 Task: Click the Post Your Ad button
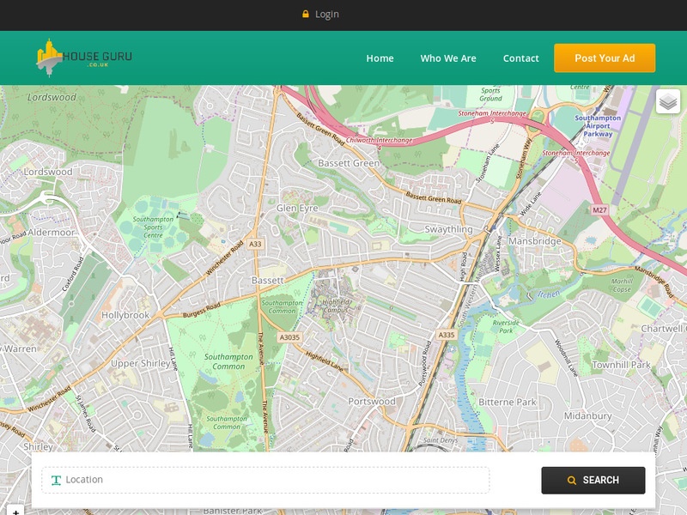point(605,58)
